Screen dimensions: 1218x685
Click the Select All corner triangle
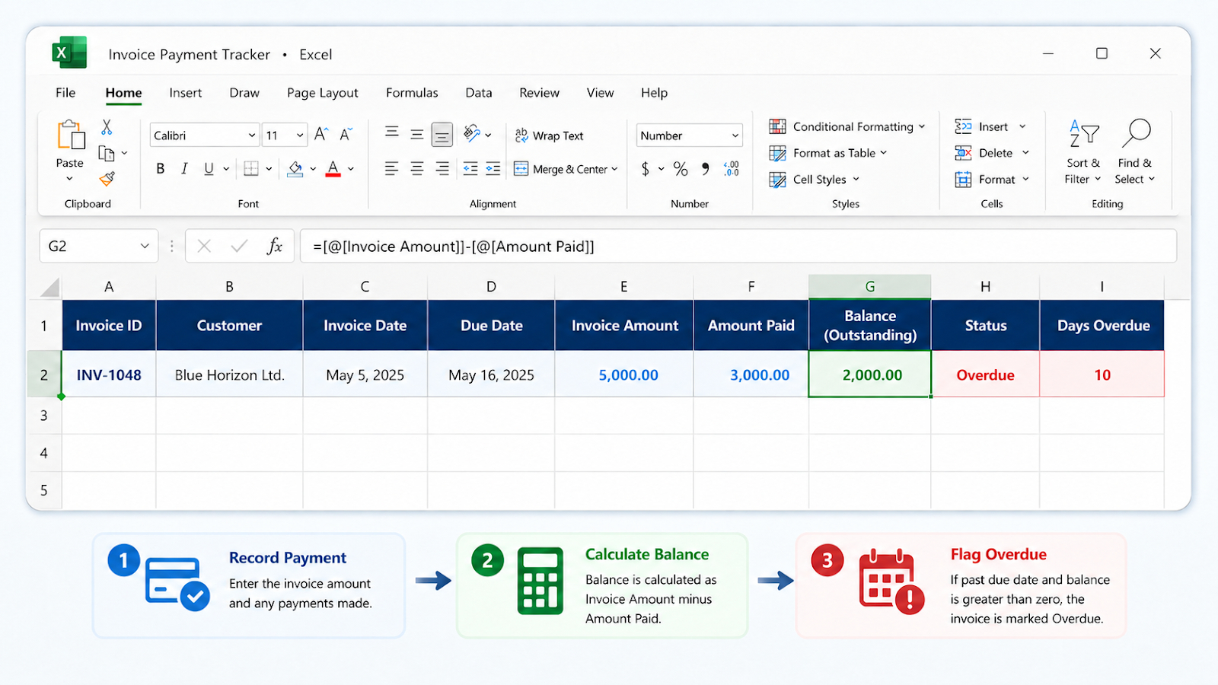[x=50, y=287]
